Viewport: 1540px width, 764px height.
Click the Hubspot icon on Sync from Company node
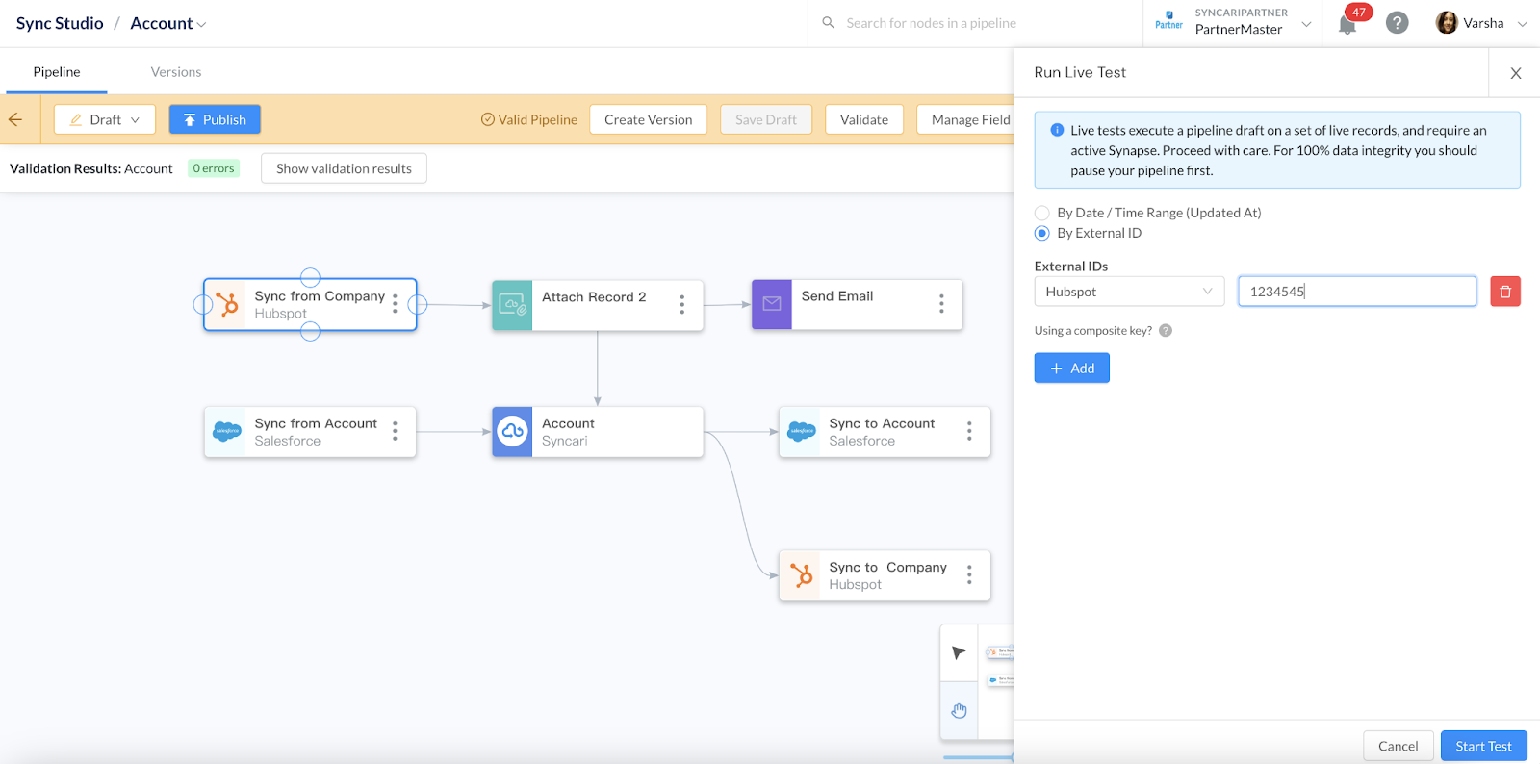pyautogui.click(x=225, y=304)
